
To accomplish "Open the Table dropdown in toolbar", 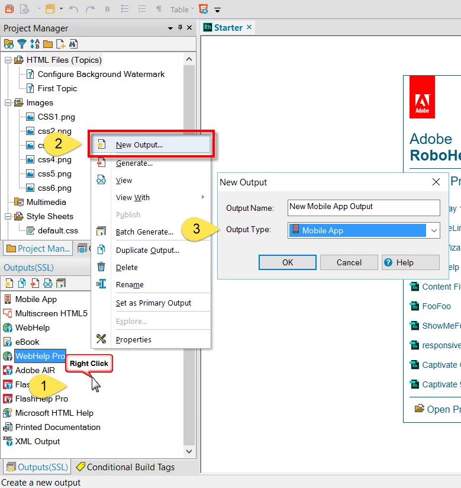I will pyautogui.click(x=182, y=9).
